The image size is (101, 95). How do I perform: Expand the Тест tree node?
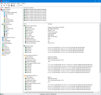1,55
